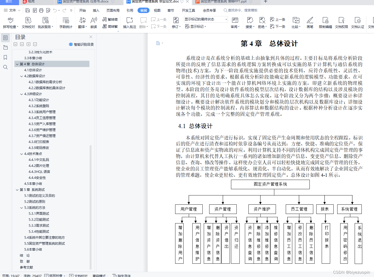Collapse the 第5章 系统测试 outline node
The height and width of the screenshot is (277, 374).
(17, 190)
